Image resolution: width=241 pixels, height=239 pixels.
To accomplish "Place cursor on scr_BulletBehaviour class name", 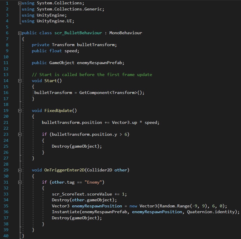I will [x=78, y=33].
